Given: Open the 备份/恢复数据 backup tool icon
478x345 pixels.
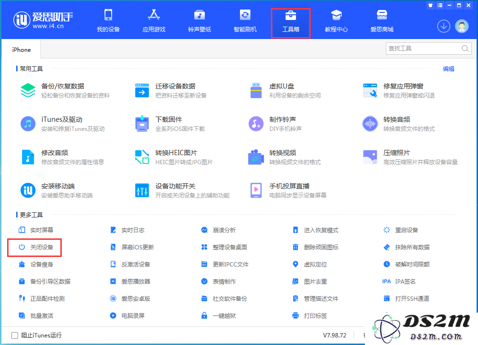Looking at the screenshot, I should coord(28,90).
